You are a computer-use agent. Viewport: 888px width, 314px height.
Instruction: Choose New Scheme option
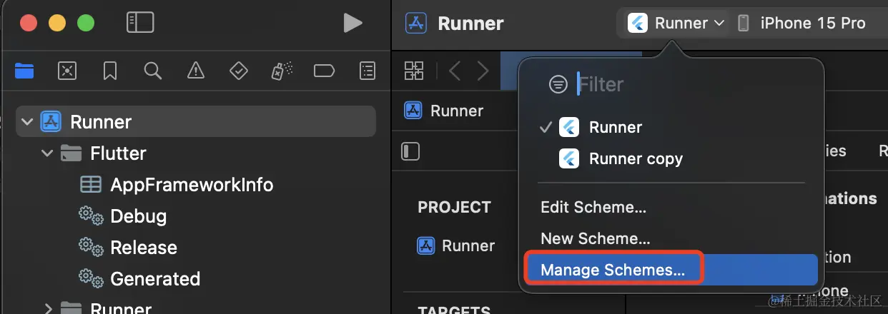click(595, 238)
